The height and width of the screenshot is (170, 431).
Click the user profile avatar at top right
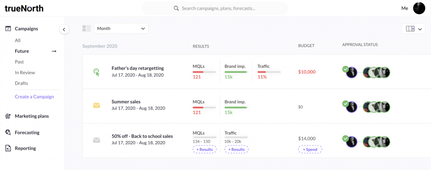(419, 8)
